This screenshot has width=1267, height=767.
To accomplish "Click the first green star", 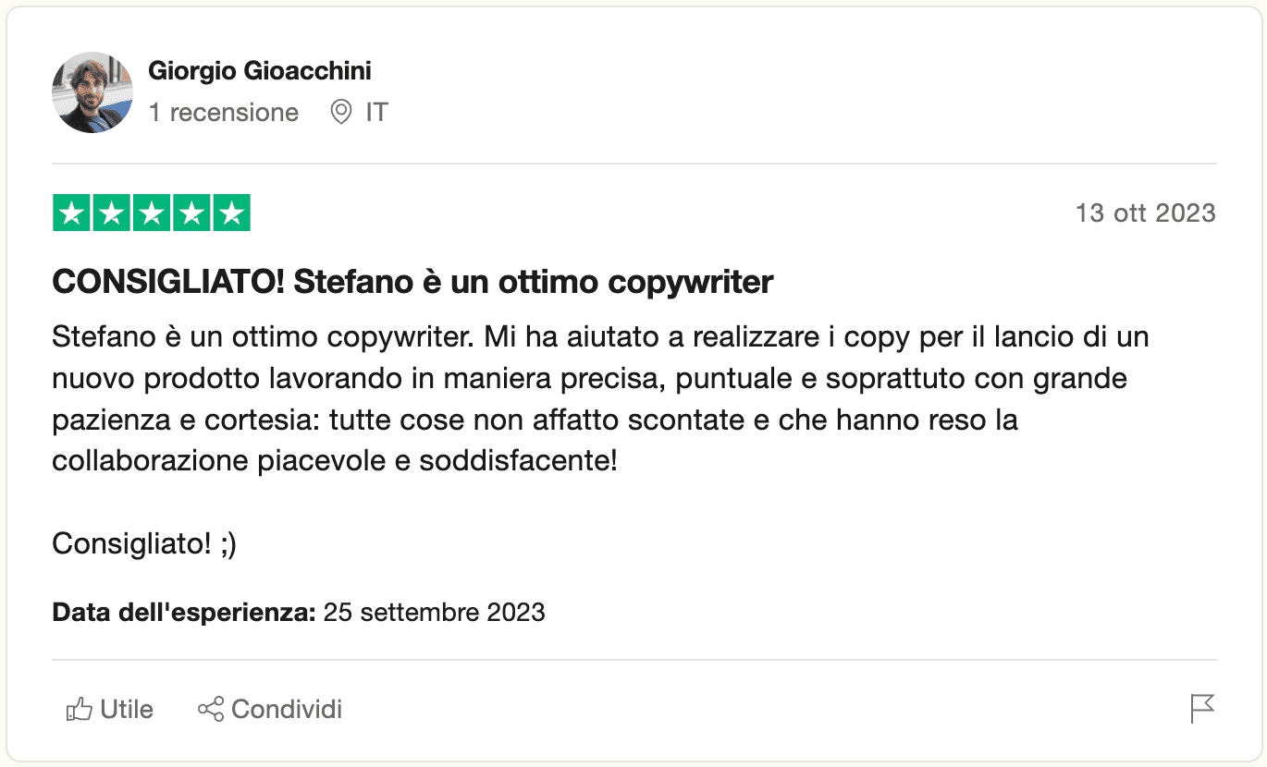I will pos(71,213).
